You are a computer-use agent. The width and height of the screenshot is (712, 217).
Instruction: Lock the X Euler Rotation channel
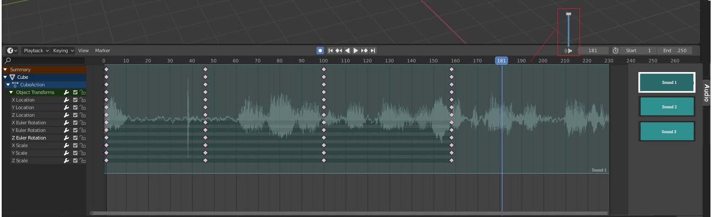point(82,123)
